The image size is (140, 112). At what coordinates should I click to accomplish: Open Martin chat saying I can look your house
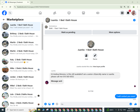pos(21,52)
